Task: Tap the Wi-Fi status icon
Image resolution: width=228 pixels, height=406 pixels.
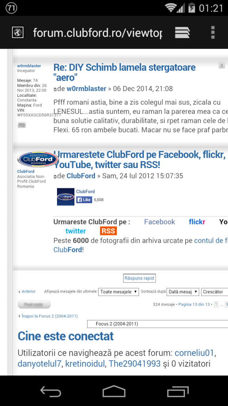Action: pos(171,8)
